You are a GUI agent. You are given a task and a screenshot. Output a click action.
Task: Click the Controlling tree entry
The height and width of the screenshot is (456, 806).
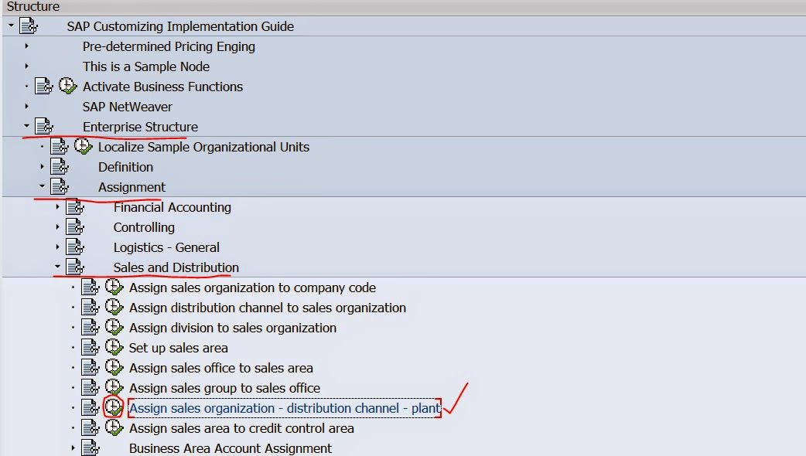144,227
